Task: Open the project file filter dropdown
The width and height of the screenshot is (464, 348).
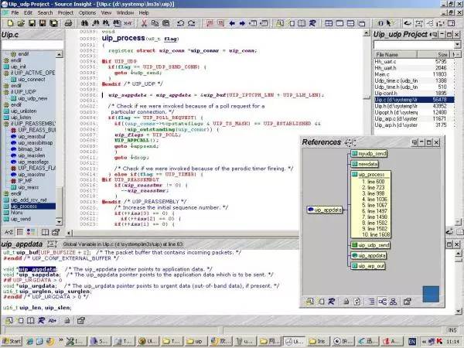Action: click(457, 44)
